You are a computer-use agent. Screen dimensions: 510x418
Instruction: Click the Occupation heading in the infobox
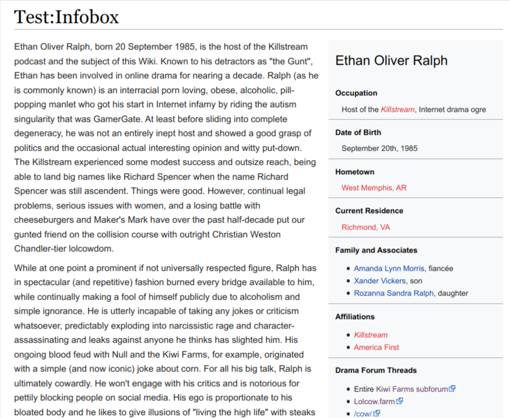356,93
